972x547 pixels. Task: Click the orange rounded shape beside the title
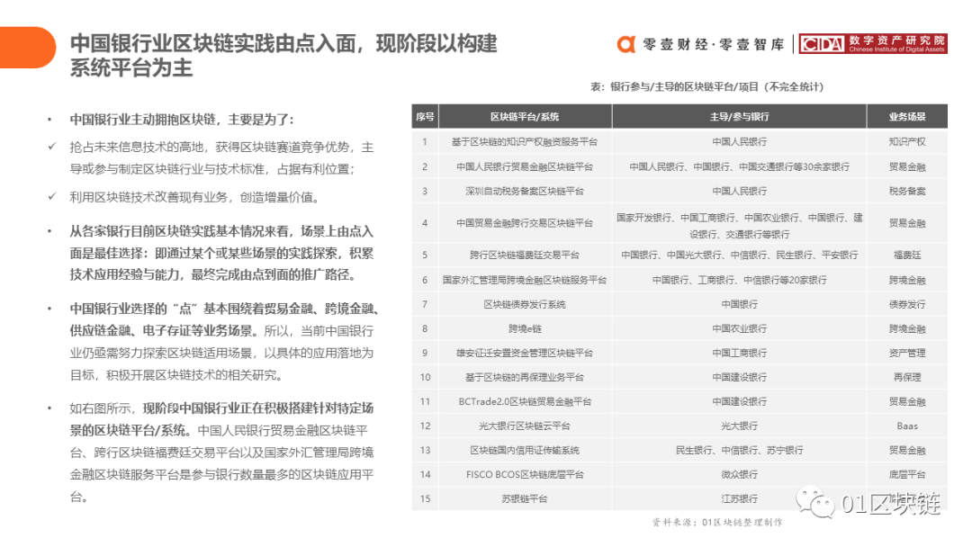(27, 48)
